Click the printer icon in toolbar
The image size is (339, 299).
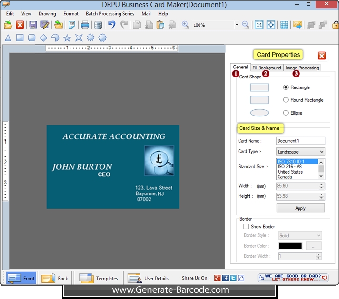pos(85,25)
